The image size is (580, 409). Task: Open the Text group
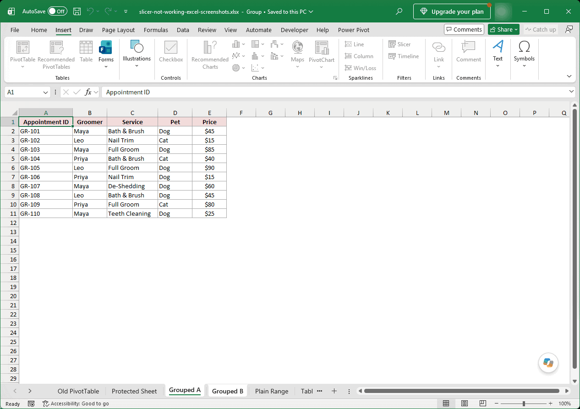[498, 54]
